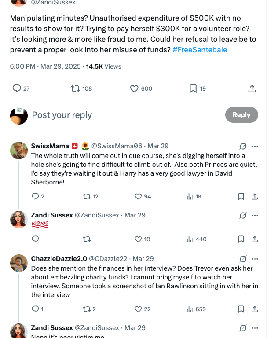Open SwissMama's profile avatar
This screenshot has height=338, width=267.
(19, 151)
